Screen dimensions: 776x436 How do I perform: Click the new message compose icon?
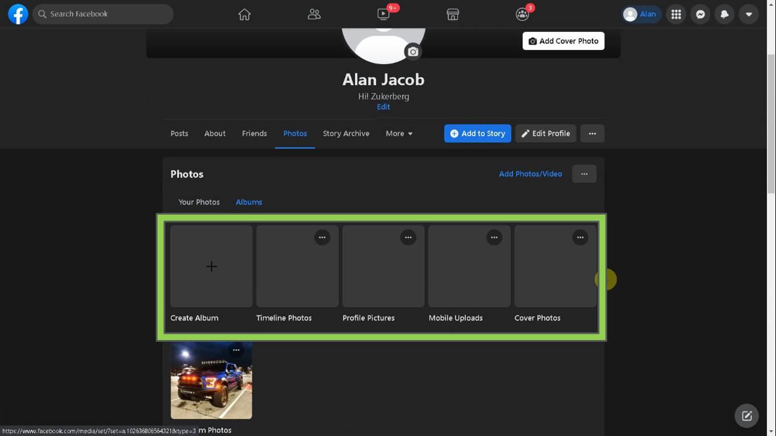pos(747,416)
